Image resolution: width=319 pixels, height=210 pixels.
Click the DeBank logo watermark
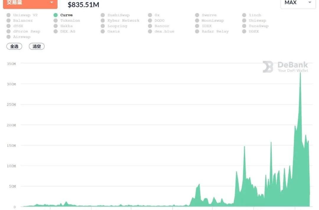[x=285, y=67]
